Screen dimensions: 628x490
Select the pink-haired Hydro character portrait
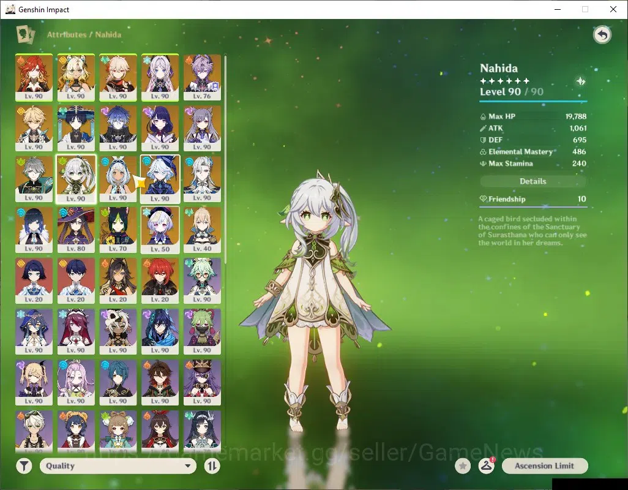[76, 383]
